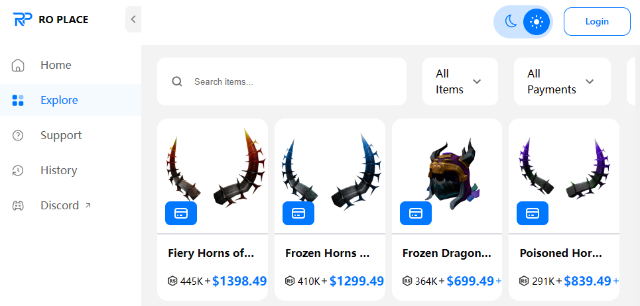The image size is (640, 306).
Task: Click card payment badge on Fiery Horns
Action: (x=181, y=213)
